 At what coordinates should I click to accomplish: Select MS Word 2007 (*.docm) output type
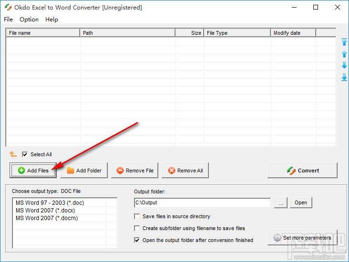[x=47, y=218]
